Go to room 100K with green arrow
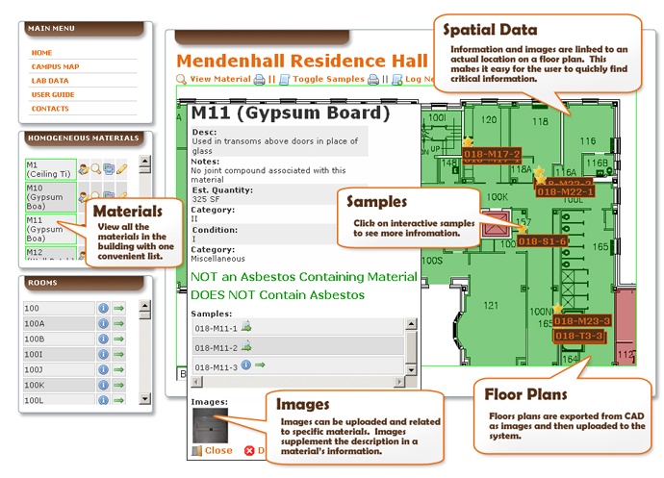The width and height of the screenshot is (664, 478). click(119, 385)
